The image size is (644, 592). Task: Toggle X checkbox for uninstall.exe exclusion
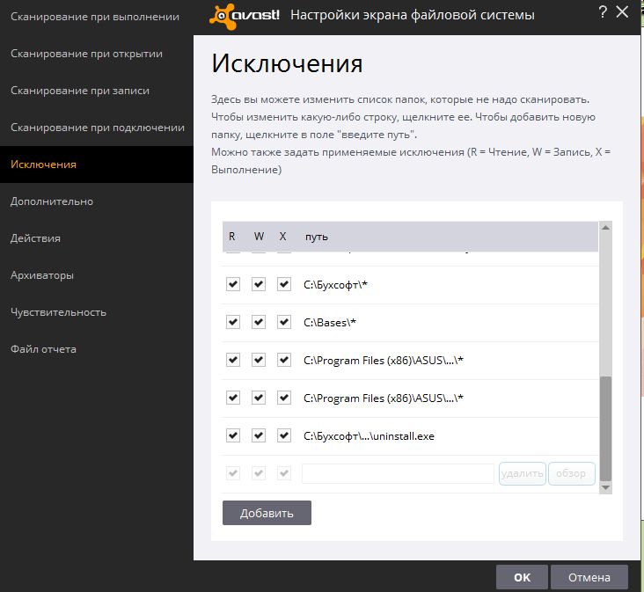click(284, 435)
